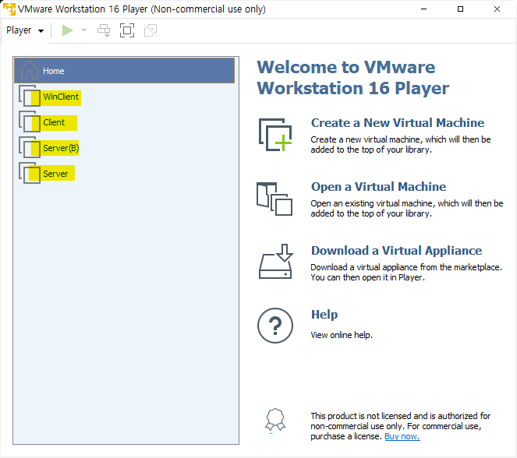Screen dimensions: 517x458
Task: Open the Player dropdown menu
Action: (25, 30)
